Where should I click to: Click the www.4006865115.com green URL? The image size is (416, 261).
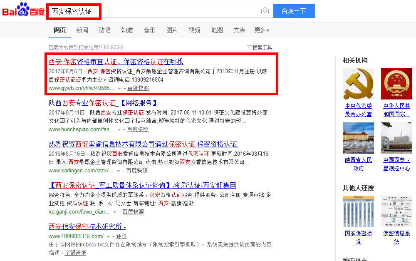click(76, 236)
